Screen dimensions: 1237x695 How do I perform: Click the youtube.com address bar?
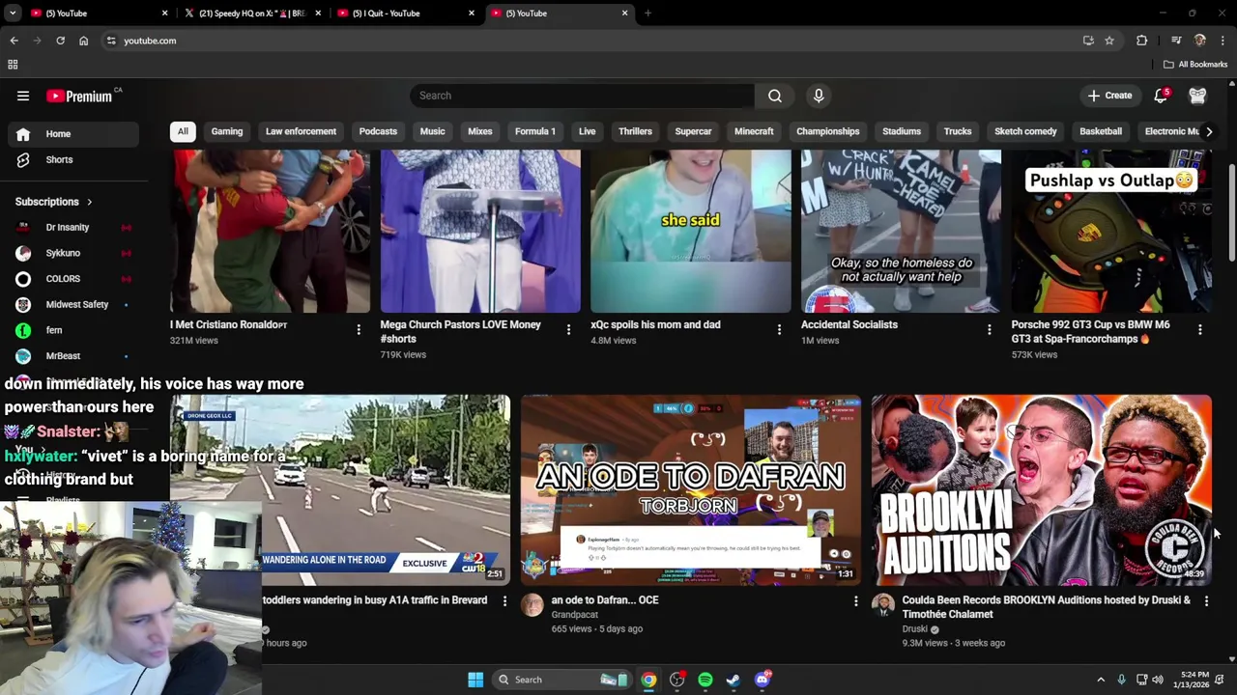pos(590,41)
